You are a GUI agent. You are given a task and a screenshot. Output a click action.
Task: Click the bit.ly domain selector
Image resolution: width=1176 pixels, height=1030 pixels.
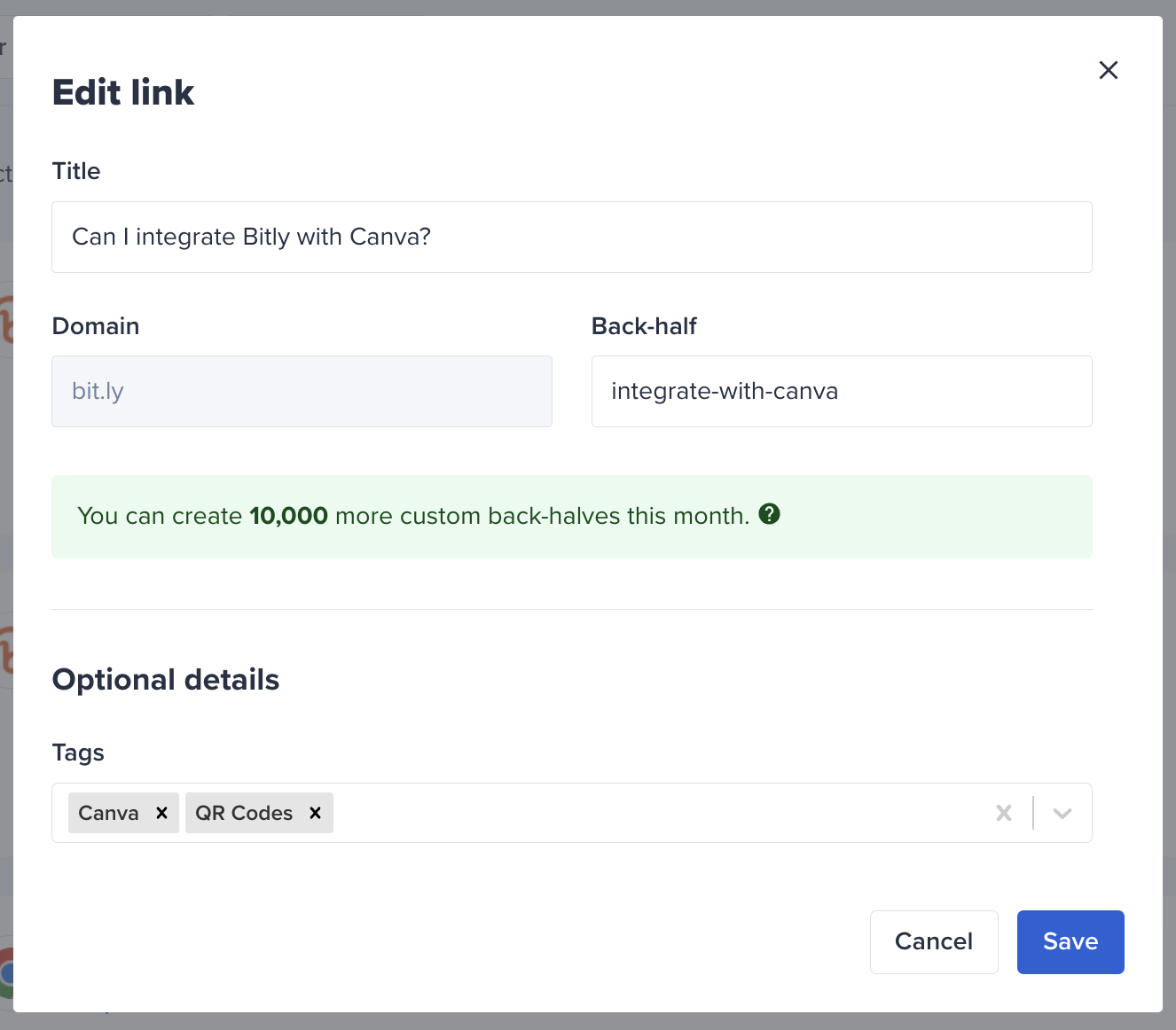(302, 391)
